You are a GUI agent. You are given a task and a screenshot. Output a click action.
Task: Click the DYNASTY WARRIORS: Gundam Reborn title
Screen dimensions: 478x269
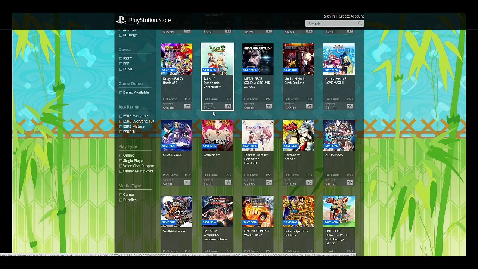pyautogui.click(x=215, y=235)
